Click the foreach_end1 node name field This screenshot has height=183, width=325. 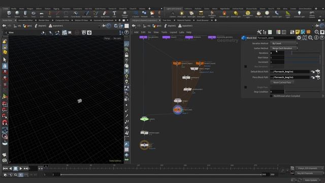click(276, 38)
